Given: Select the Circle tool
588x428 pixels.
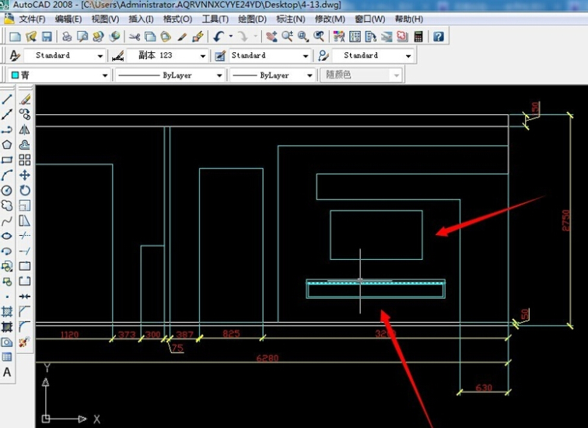Looking at the screenshot, I should (x=7, y=191).
